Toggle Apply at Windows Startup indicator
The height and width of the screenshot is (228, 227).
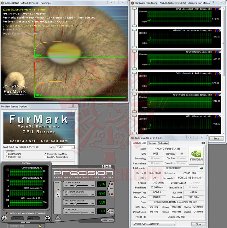tap(7, 213)
